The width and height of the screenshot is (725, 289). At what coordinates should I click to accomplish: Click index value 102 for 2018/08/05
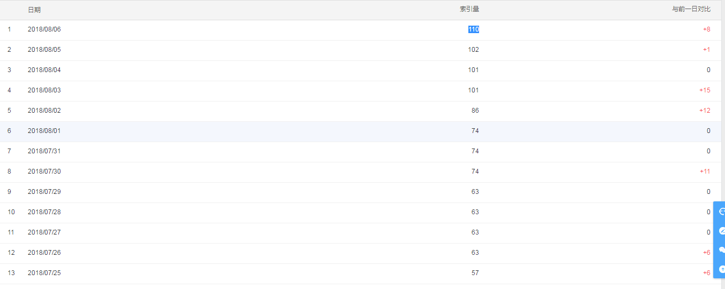coord(473,50)
